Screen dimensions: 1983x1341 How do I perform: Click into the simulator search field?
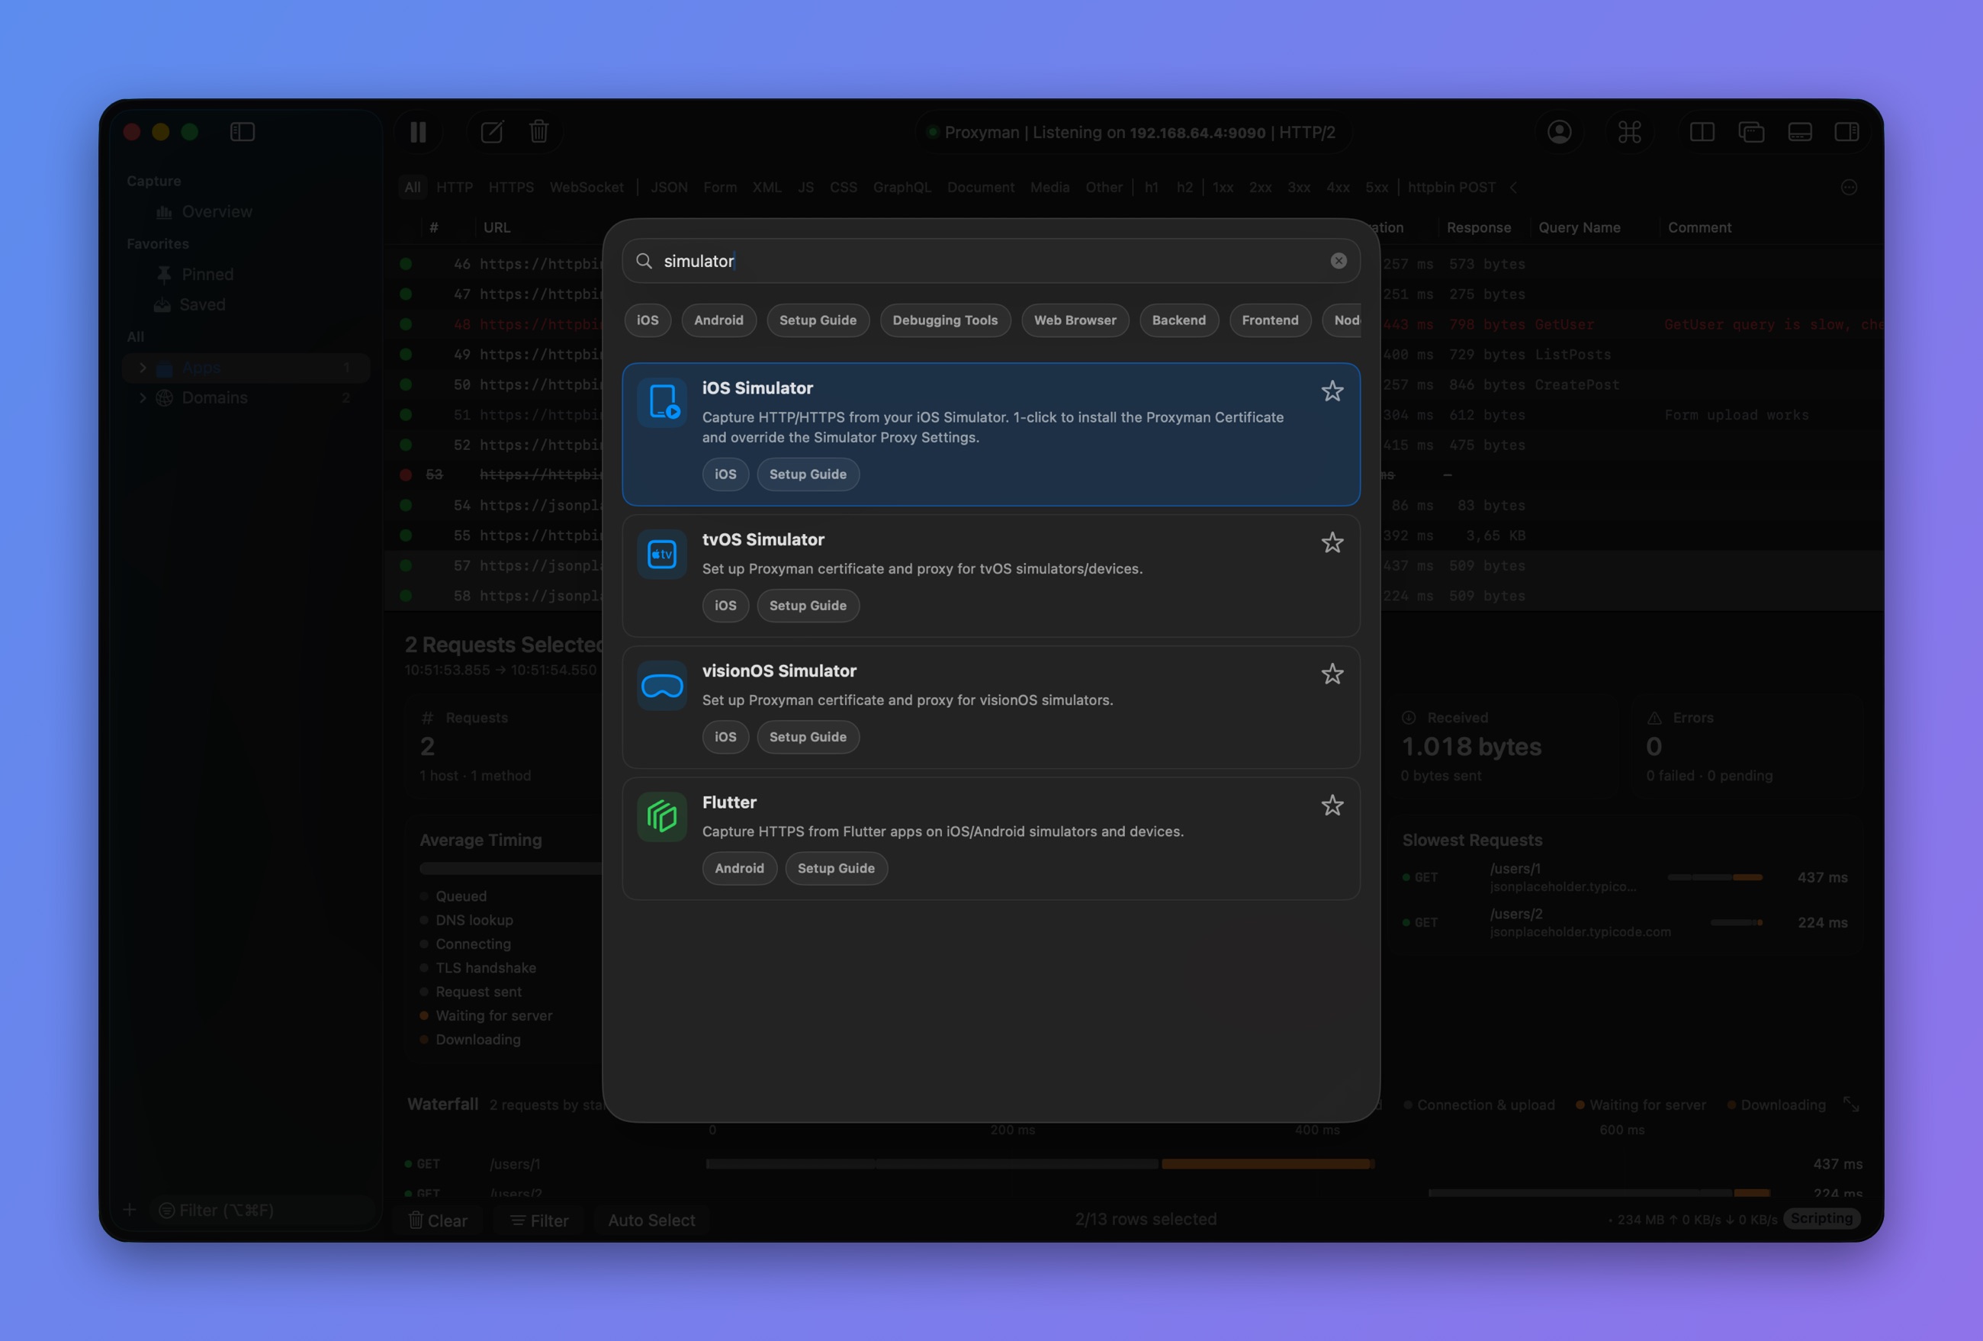click(x=991, y=261)
